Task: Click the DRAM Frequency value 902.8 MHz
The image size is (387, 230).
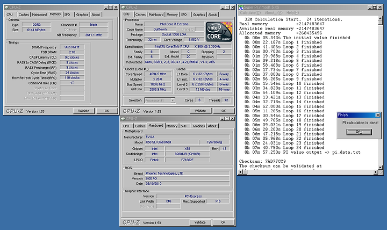Action: tap(72, 47)
